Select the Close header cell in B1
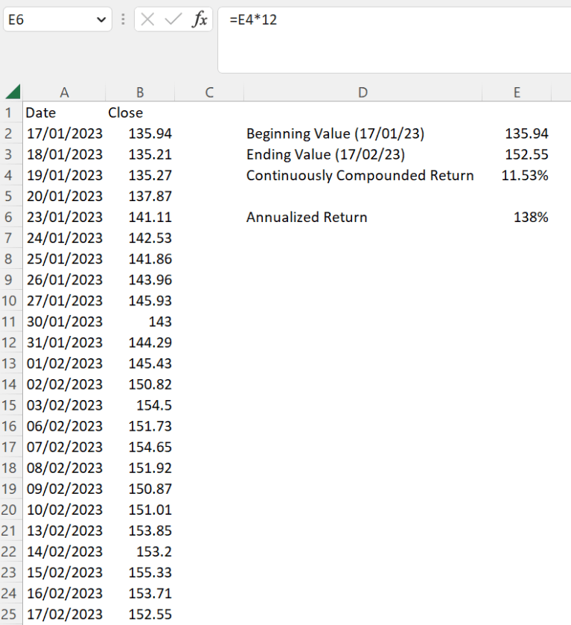 (x=124, y=112)
